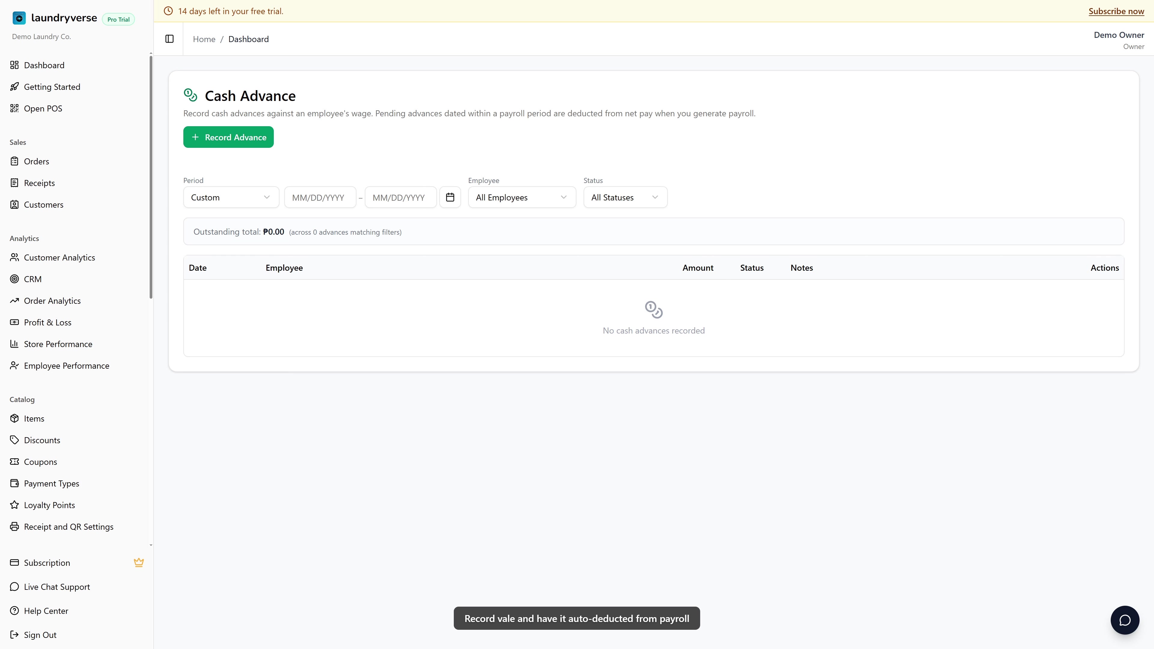Click the Dashboard breadcrumb
Image resolution: width=1154 pixels, height=649 pixels.
click(249, 39)
